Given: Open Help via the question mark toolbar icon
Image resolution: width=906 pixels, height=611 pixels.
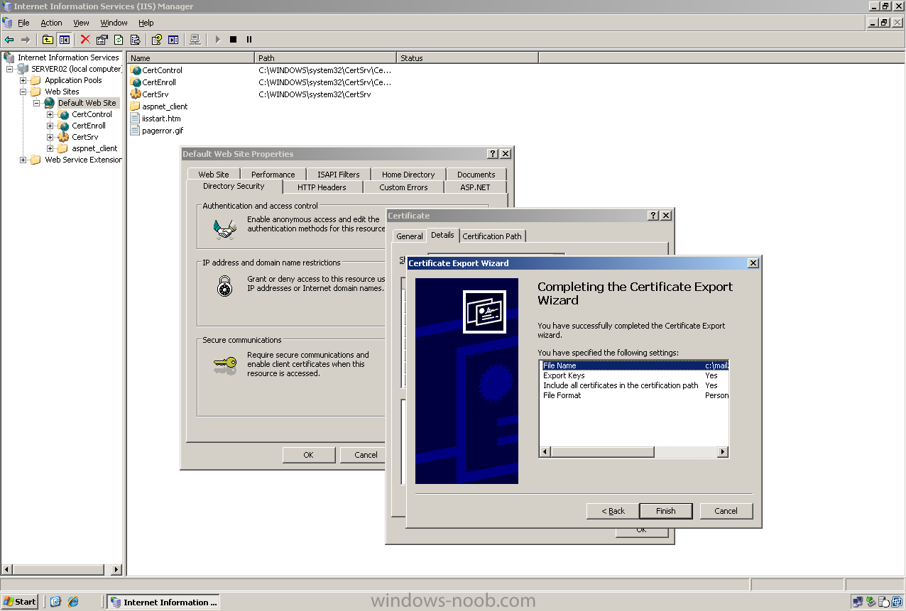Looking at the screenshot, I should pos(157,40).
